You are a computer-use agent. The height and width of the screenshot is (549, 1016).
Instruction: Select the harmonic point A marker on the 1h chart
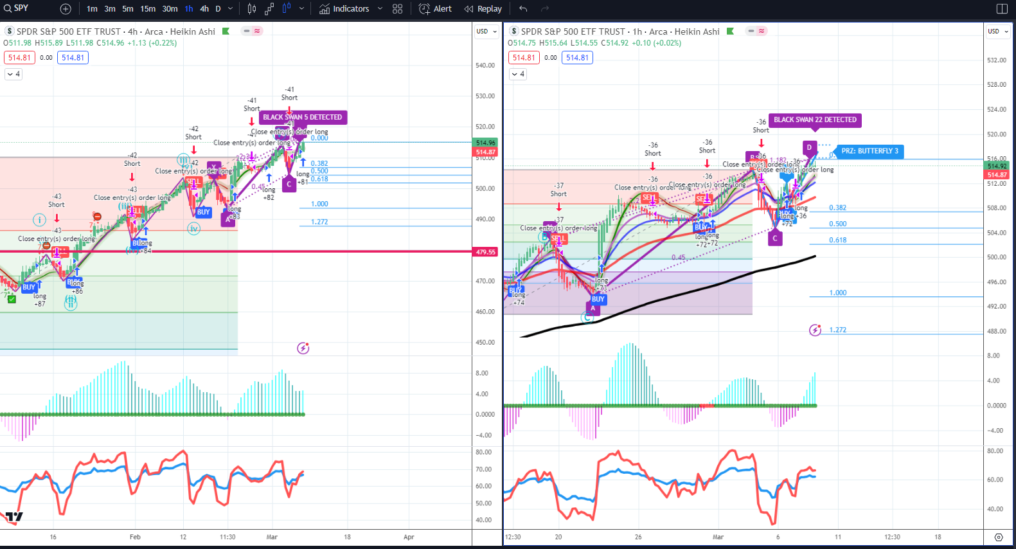click(x=593, y=309)
